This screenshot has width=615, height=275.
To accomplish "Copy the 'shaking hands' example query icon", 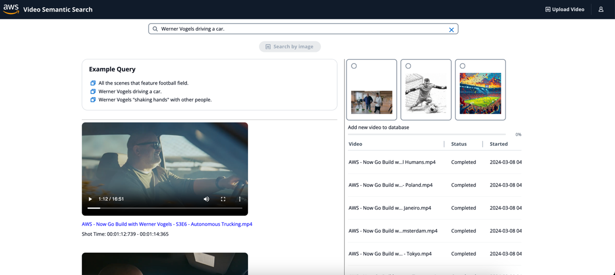I will click(93, 99).
